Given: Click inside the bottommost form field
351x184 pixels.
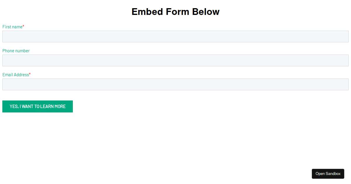Looking at the screenshot, I should coord(175,84).
